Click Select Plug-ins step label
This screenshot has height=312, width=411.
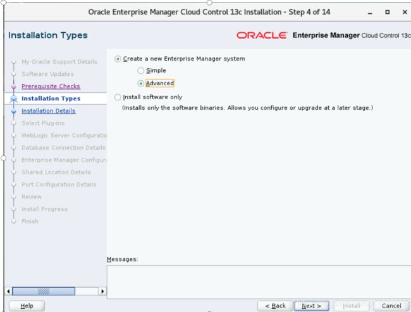(x=43, y=123)
